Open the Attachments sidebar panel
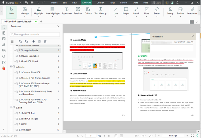 click(x=4, y=45)
